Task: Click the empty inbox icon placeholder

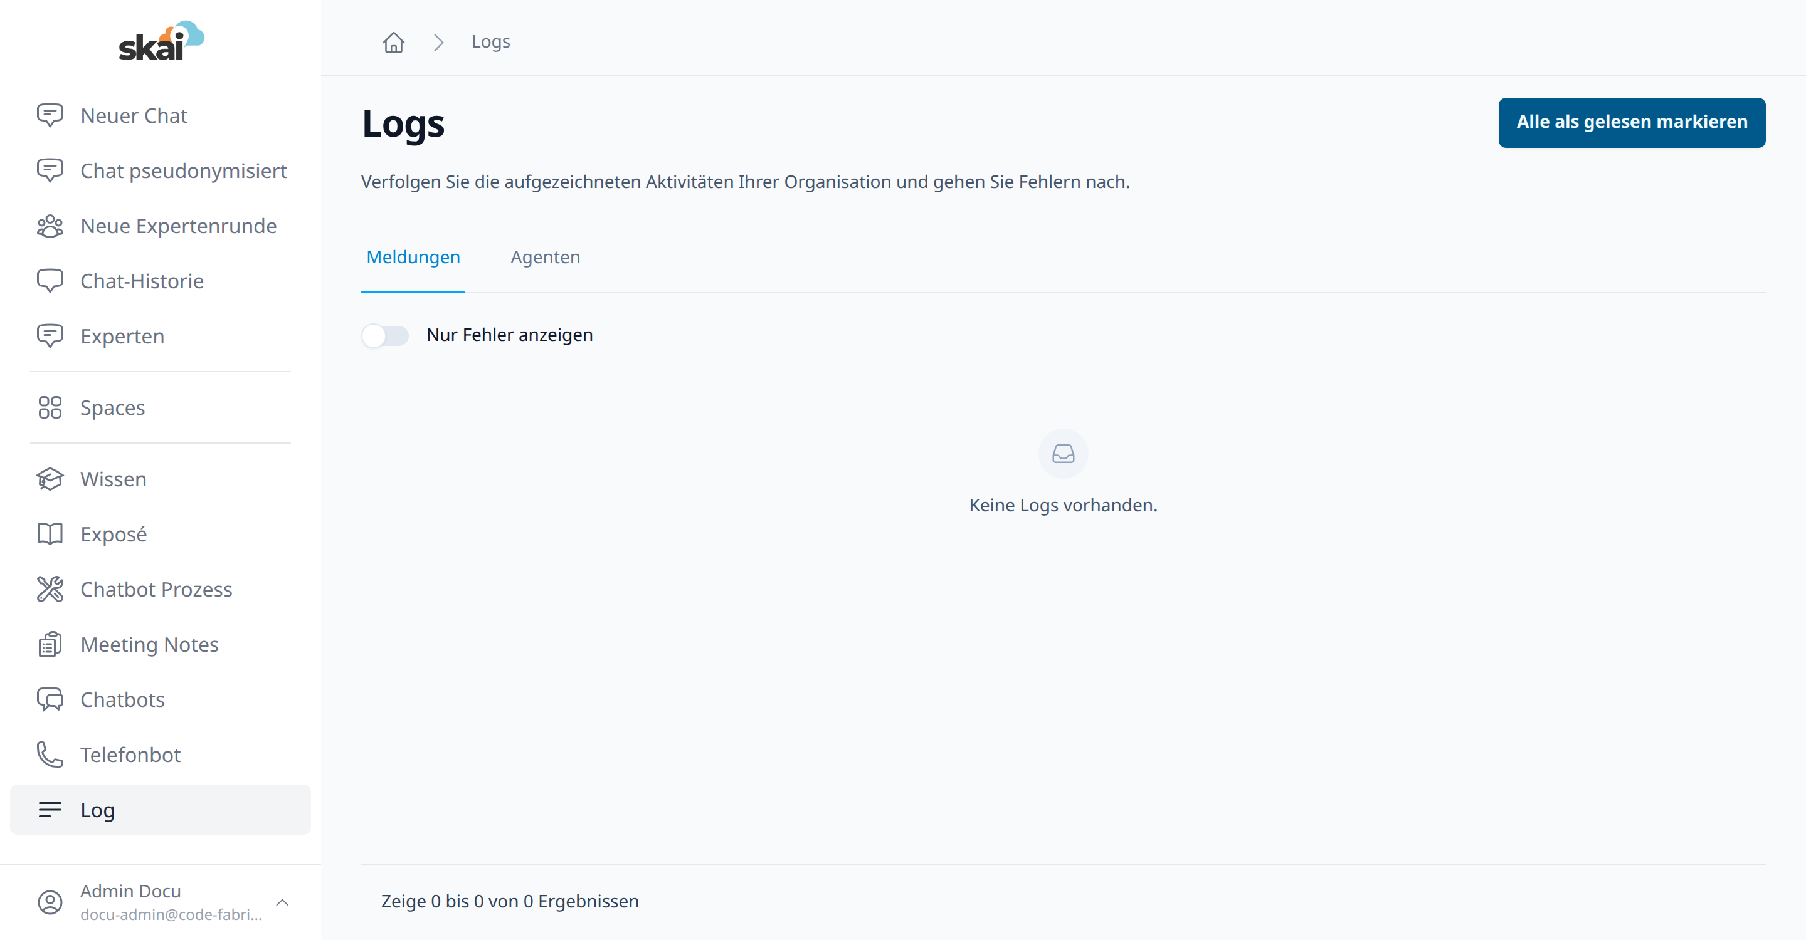Action: pos(1063,454)
